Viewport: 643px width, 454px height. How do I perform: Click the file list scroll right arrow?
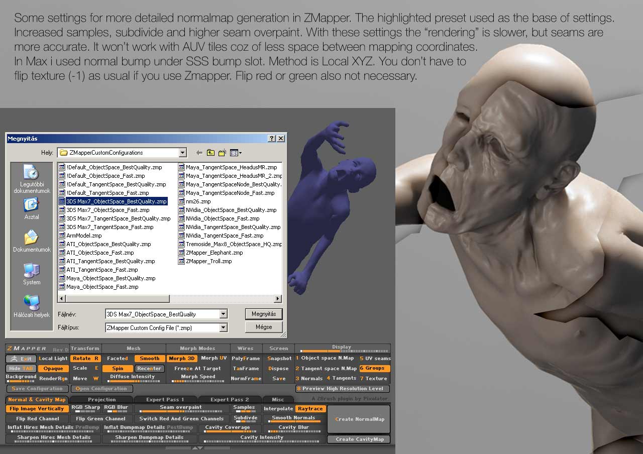278,299
